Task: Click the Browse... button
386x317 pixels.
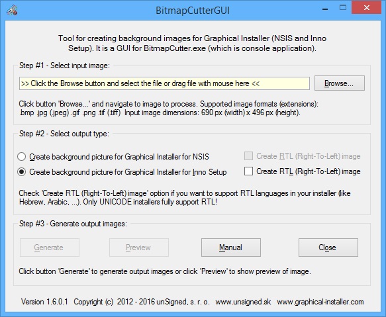Action: click(340, 83)
